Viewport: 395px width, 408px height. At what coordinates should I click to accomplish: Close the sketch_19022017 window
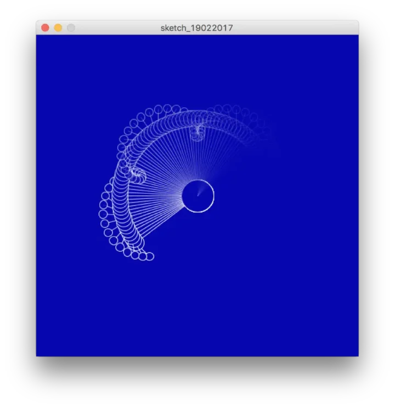point(46,27)
